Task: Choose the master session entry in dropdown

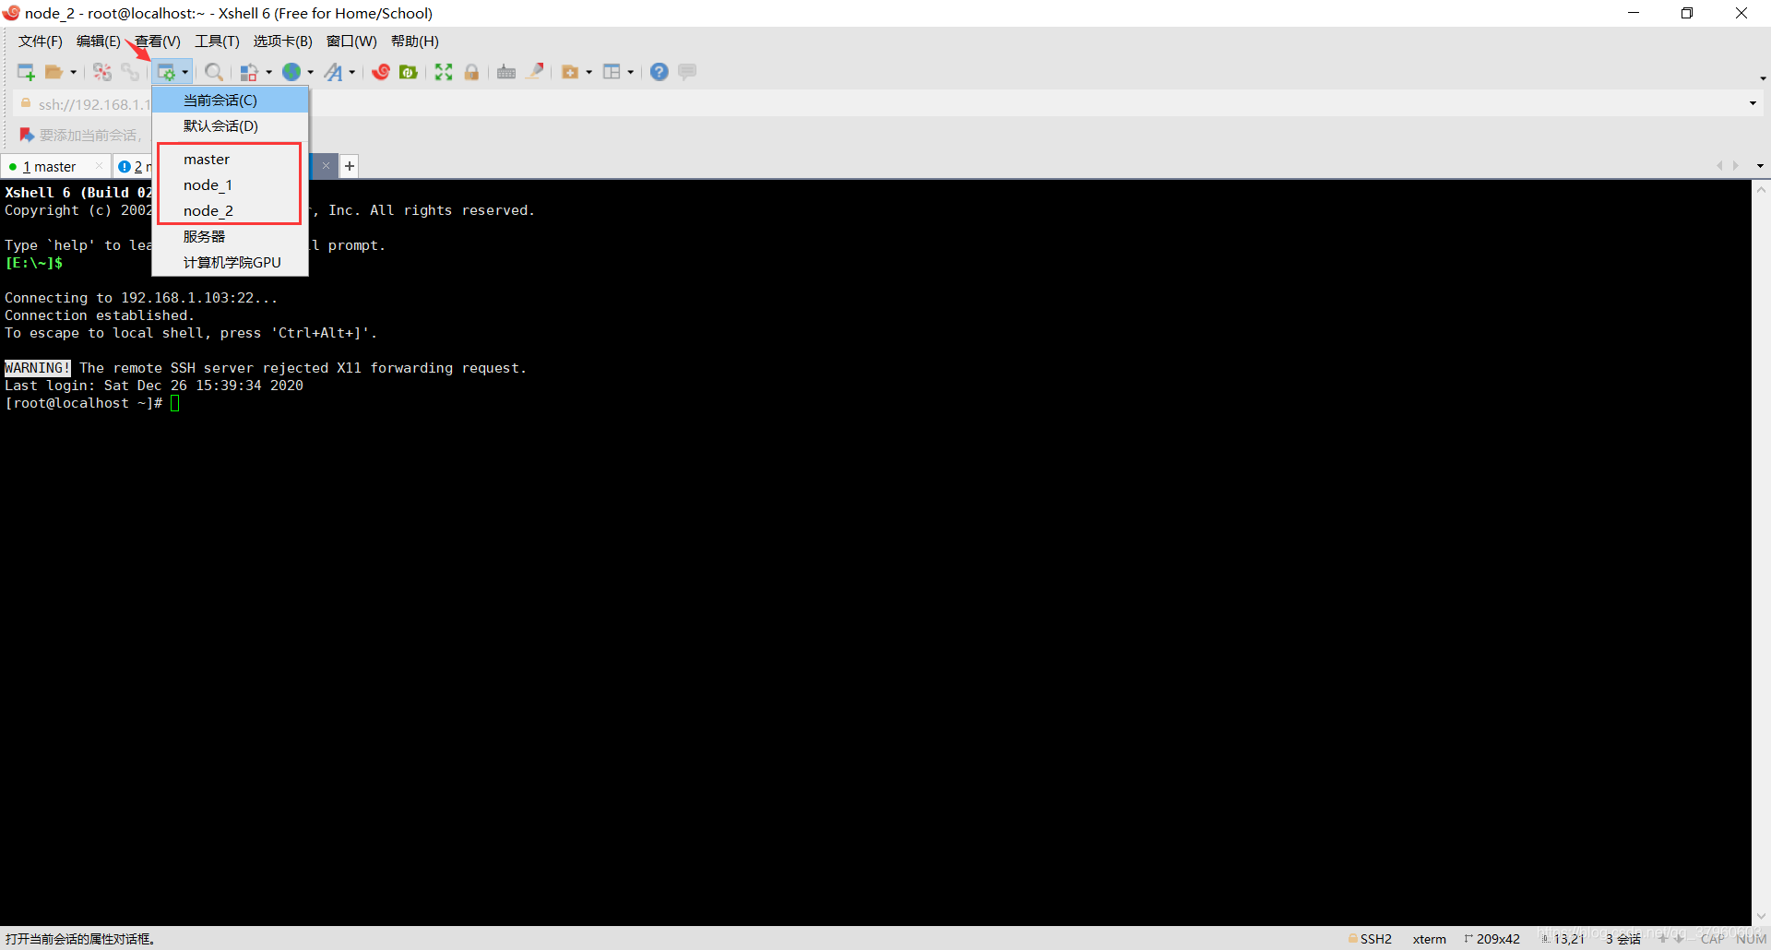Action: [231, 160]
